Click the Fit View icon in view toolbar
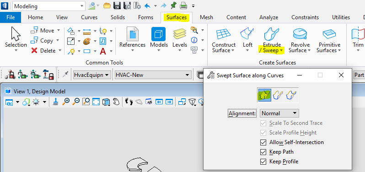Image resolution: width=365 pixels, height=172 pixels. point(96,102)
